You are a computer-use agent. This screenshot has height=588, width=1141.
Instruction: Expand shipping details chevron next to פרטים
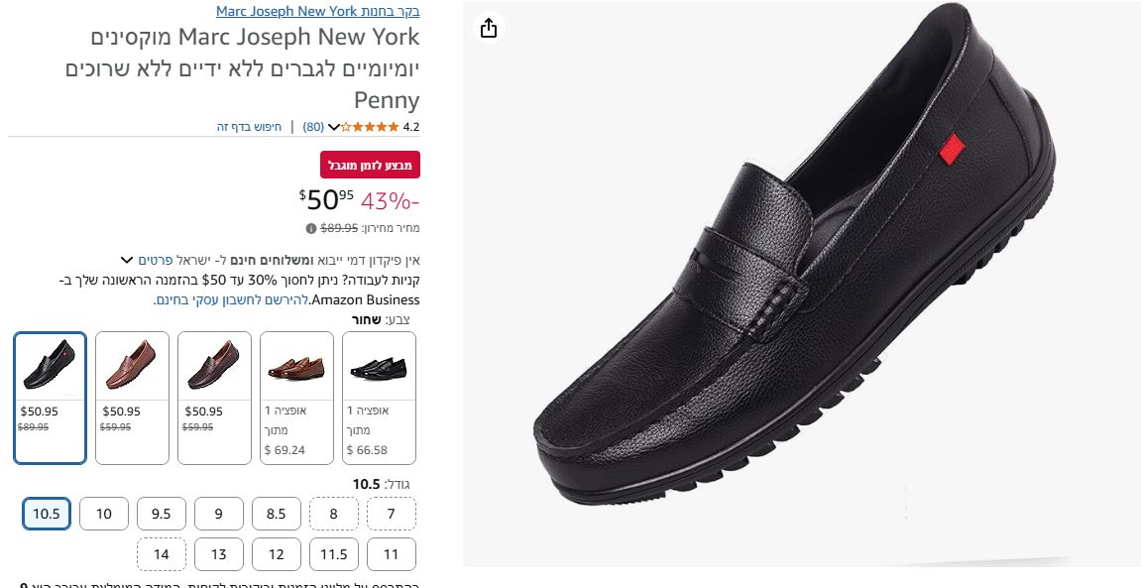point(127,259)
